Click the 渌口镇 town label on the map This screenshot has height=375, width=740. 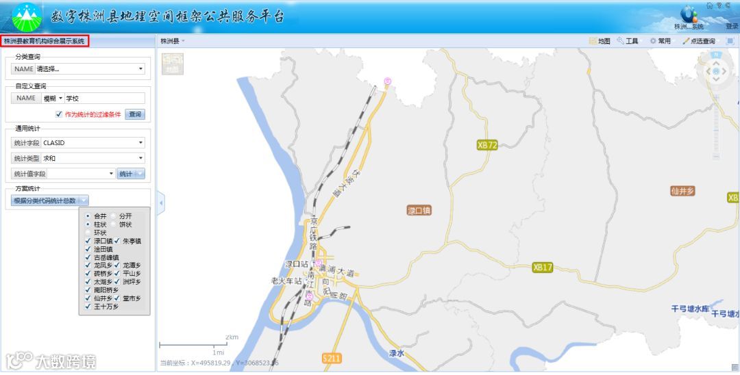click(419, 210)
